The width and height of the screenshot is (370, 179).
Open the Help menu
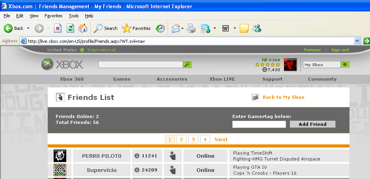pos(89,16)
